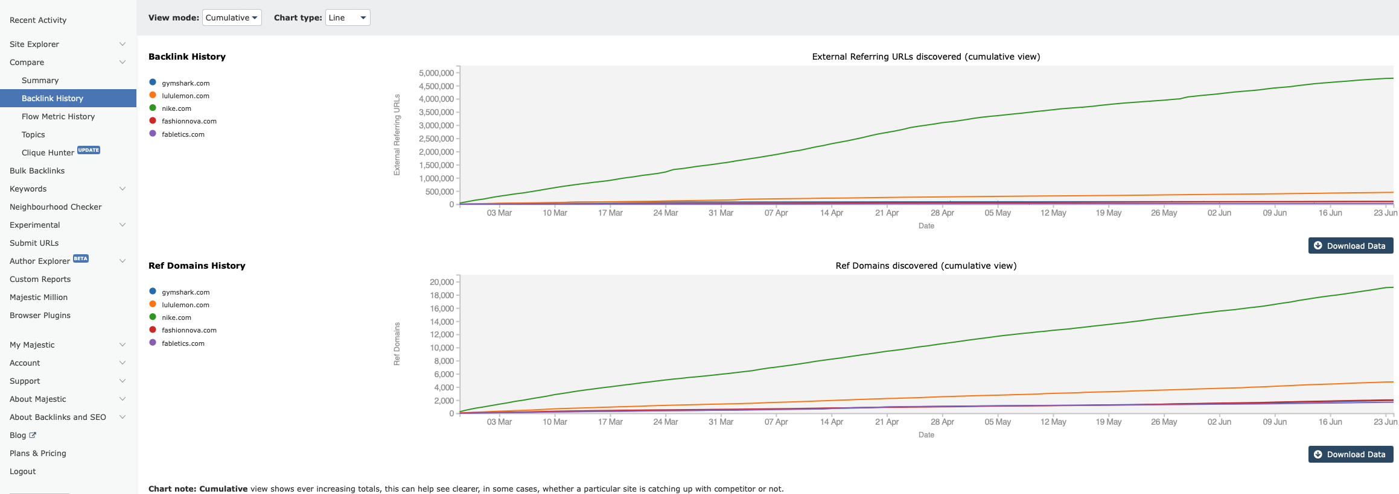1399x494 pixels.
Task: Toggle fabletics.com label in Backlink History legend
Action: click(183, 134)
